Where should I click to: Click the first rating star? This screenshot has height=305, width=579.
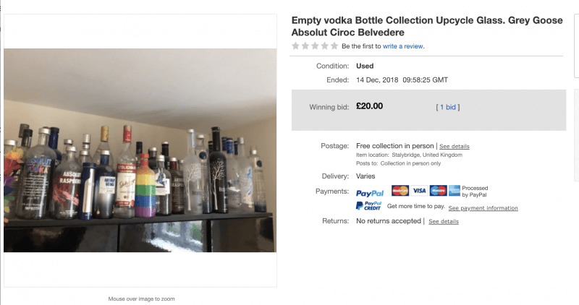pos(295,46)
